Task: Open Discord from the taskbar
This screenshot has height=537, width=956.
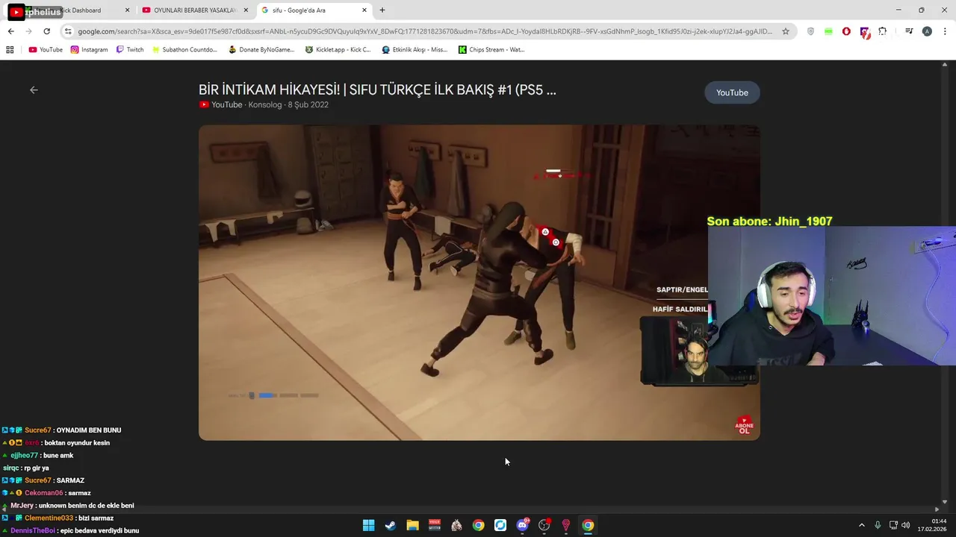Action: point(522,525)
